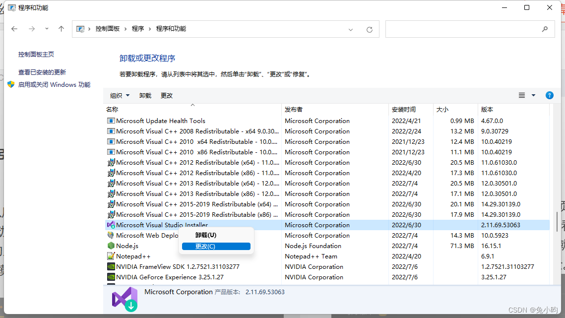Click 程序和功能 breadcrumb segment
Viewport: 565px width, 318px height.
point(171,29)
